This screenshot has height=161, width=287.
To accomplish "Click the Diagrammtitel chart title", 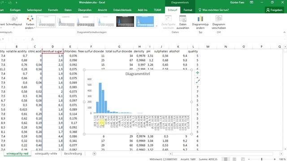I will (138, 74).
